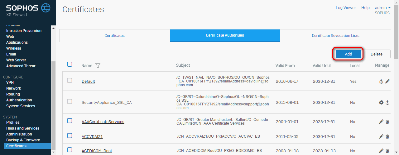
Task: Regenerate SecurityAppliance_SSL_CA via gear icon
Action: pos(381,102)
